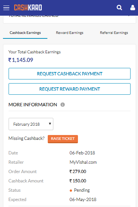Screen dimensions: 138x207
Task: Click Request Reward Payment button
Action: point(70,89)
